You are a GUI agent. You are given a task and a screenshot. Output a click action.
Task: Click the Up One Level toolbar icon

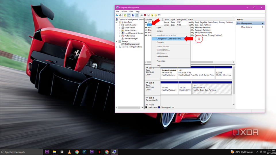pos(125,15)
